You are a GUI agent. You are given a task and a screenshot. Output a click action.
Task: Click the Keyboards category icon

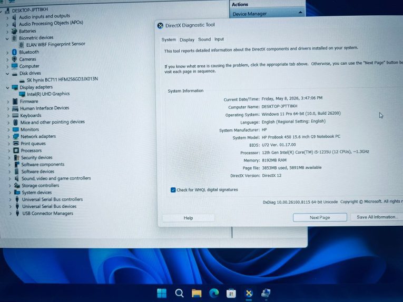coord(15,115)
